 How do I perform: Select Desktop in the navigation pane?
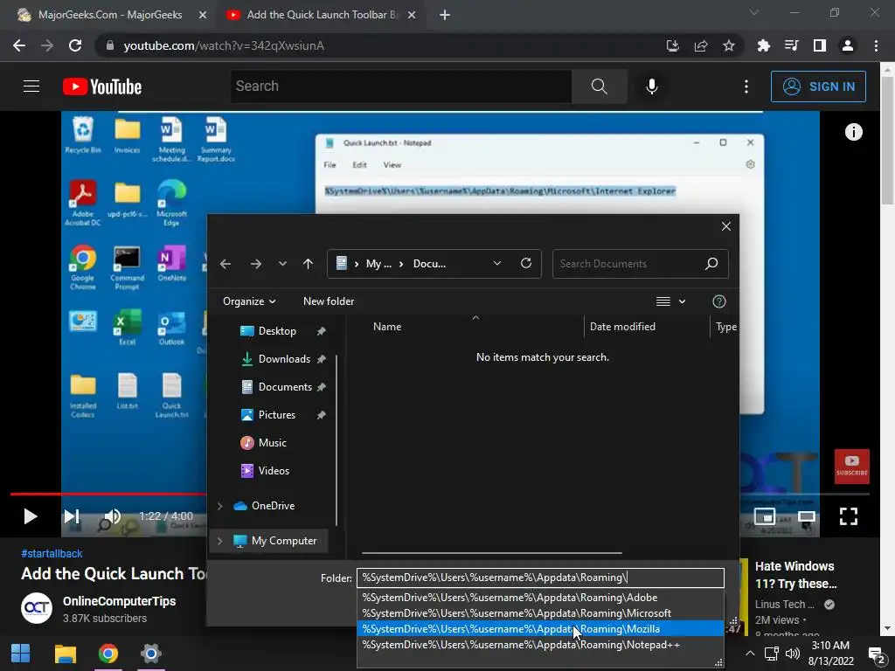(277, 331)
